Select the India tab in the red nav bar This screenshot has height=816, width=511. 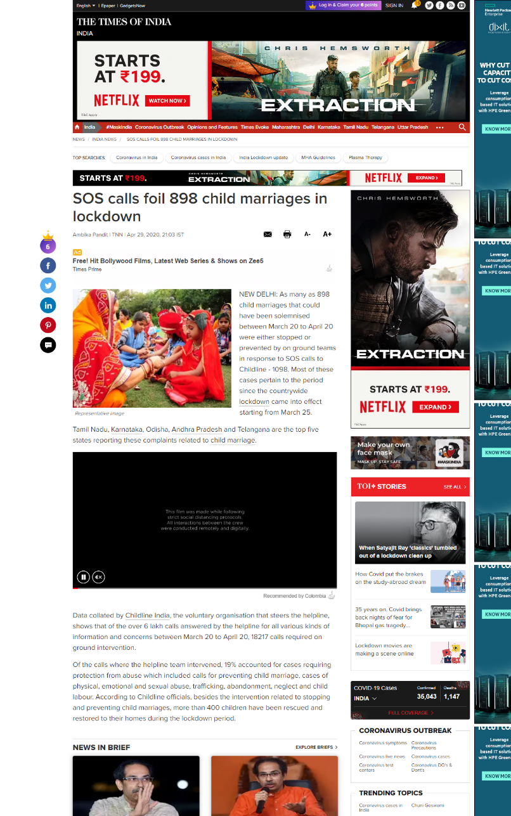point(90,127)
